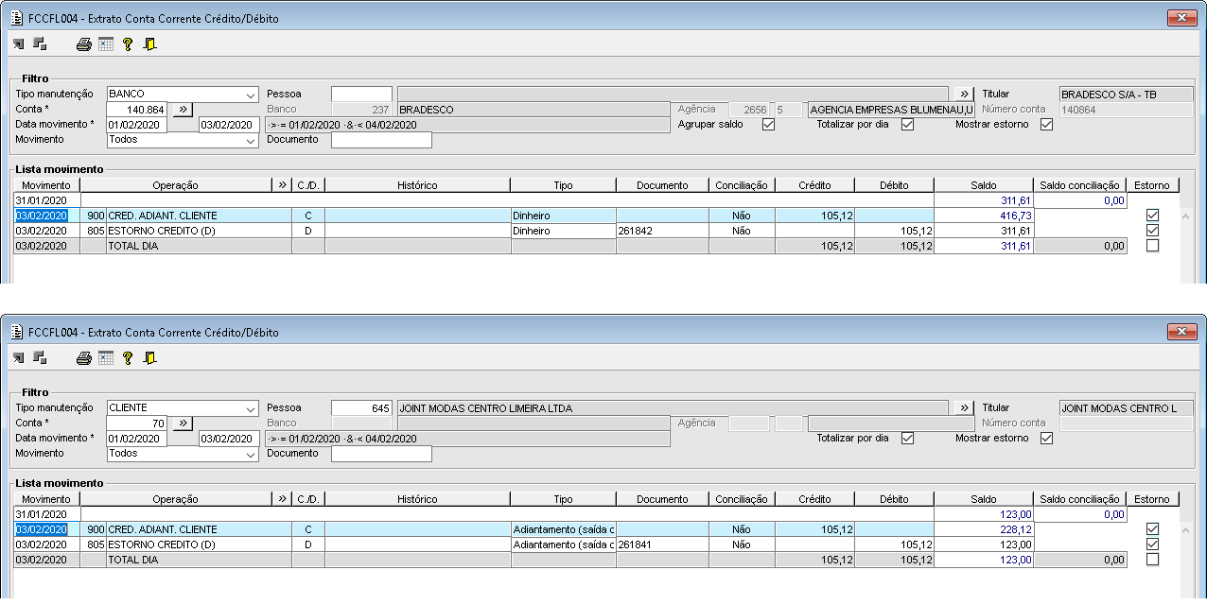
Task: Click the document icon in the CLIENTE window title bar
Action: tap(15, 332)
